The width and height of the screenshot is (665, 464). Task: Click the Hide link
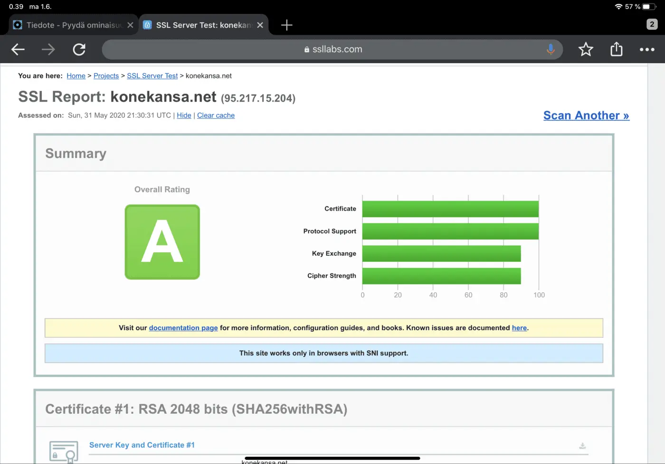click(184, 115)
